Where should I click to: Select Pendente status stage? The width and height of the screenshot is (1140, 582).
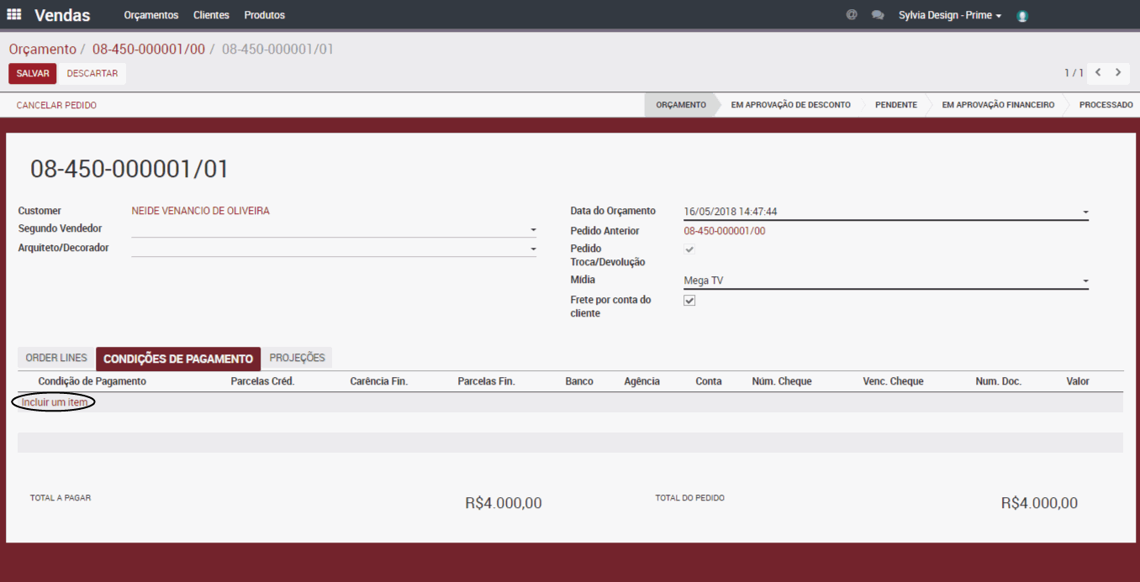[896, 105]
